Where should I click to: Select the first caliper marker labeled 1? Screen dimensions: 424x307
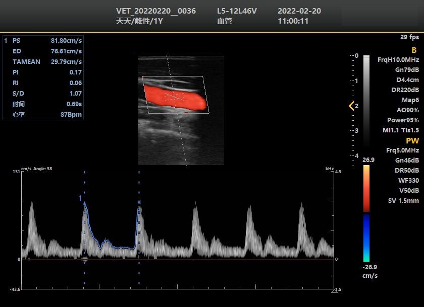pos(84,203)
